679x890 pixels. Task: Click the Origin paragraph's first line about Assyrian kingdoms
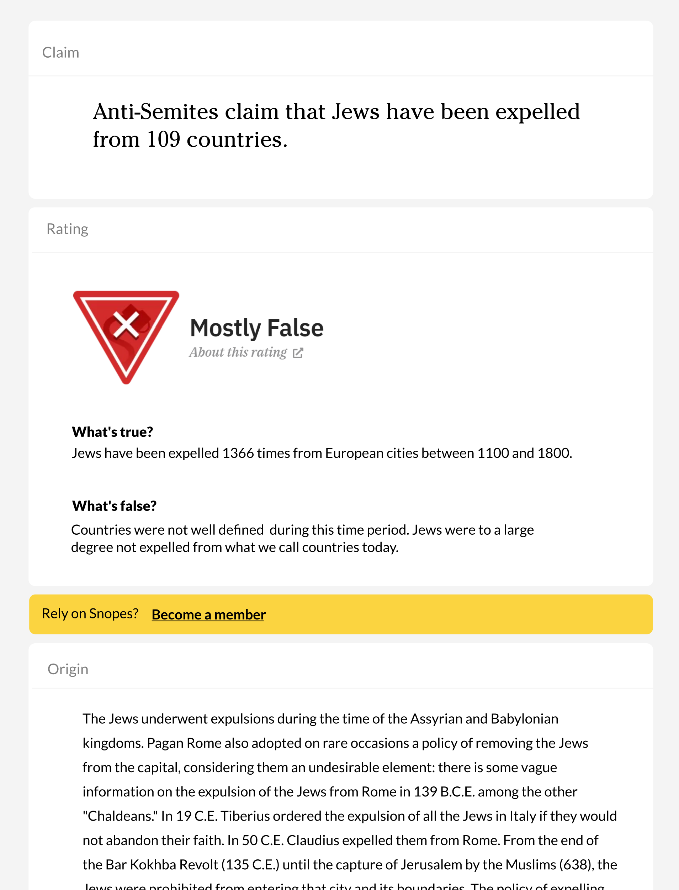pyautogui.click(x=320, y=719)
